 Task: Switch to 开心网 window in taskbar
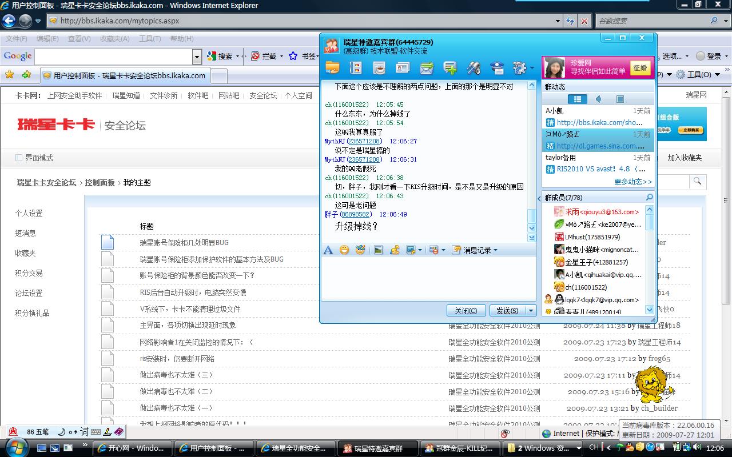point(131,448)
